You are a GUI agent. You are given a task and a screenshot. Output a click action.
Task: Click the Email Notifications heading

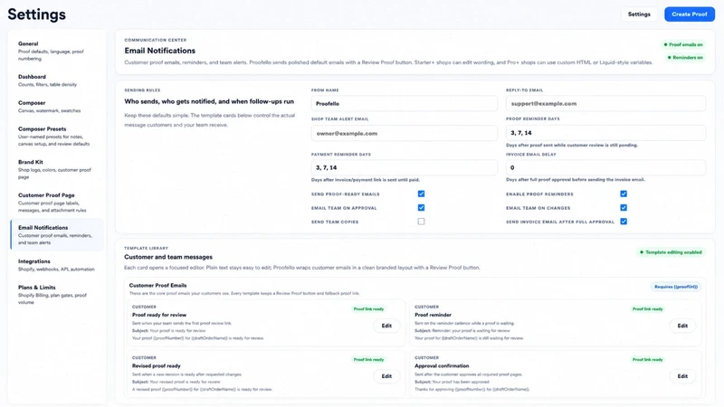tap(160, 51)
